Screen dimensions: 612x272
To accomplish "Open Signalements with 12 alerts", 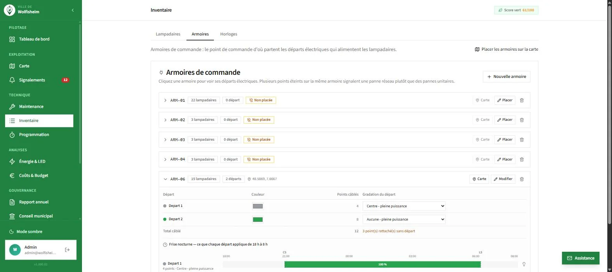I will click(x=39, y=80).
